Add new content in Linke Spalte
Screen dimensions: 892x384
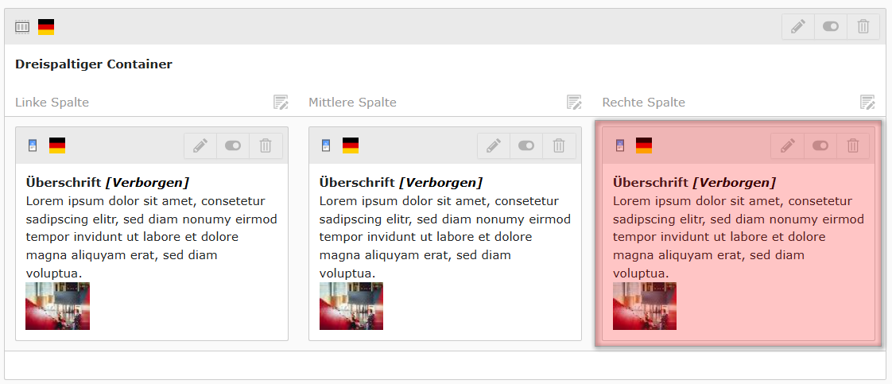[281, 102]
